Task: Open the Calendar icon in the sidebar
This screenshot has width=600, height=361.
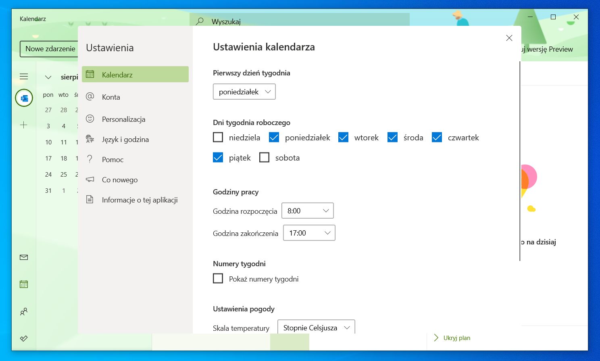Action: [x=24, y=284]
